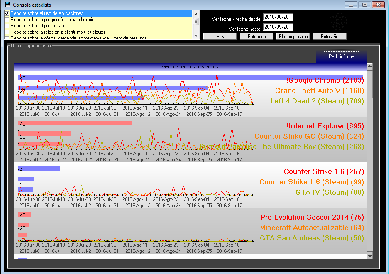Click the flower logo in the black header
Image resolution: width=389 pixels, height=274 pixels.
338,21
